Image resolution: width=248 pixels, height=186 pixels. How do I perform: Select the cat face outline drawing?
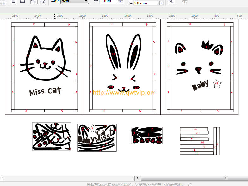pyautogui.click(x=45, y=58)
